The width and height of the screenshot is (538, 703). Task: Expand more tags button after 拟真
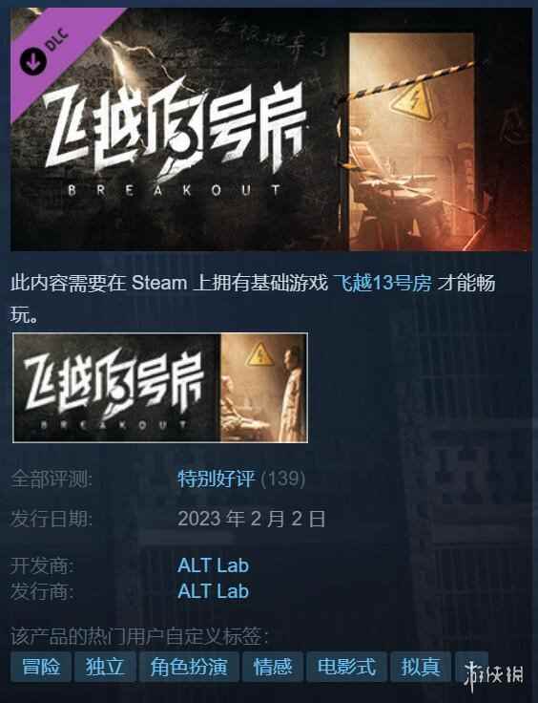tap(471, 667)
